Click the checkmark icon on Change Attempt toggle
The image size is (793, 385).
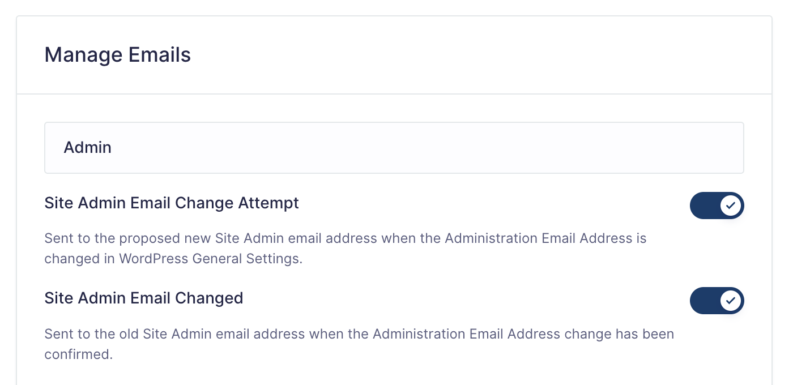(x=731, y=205)
